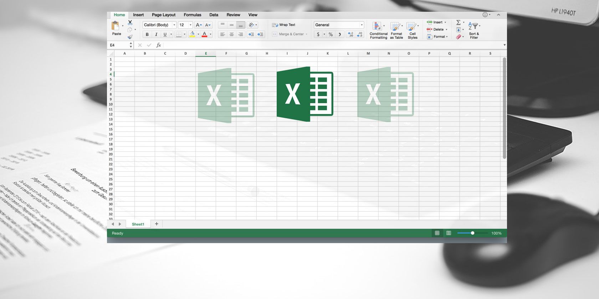Image resolution: width=599 pixels, height=299 pixels.
Task: Toggle top vertical alignment
Action: 222,25
